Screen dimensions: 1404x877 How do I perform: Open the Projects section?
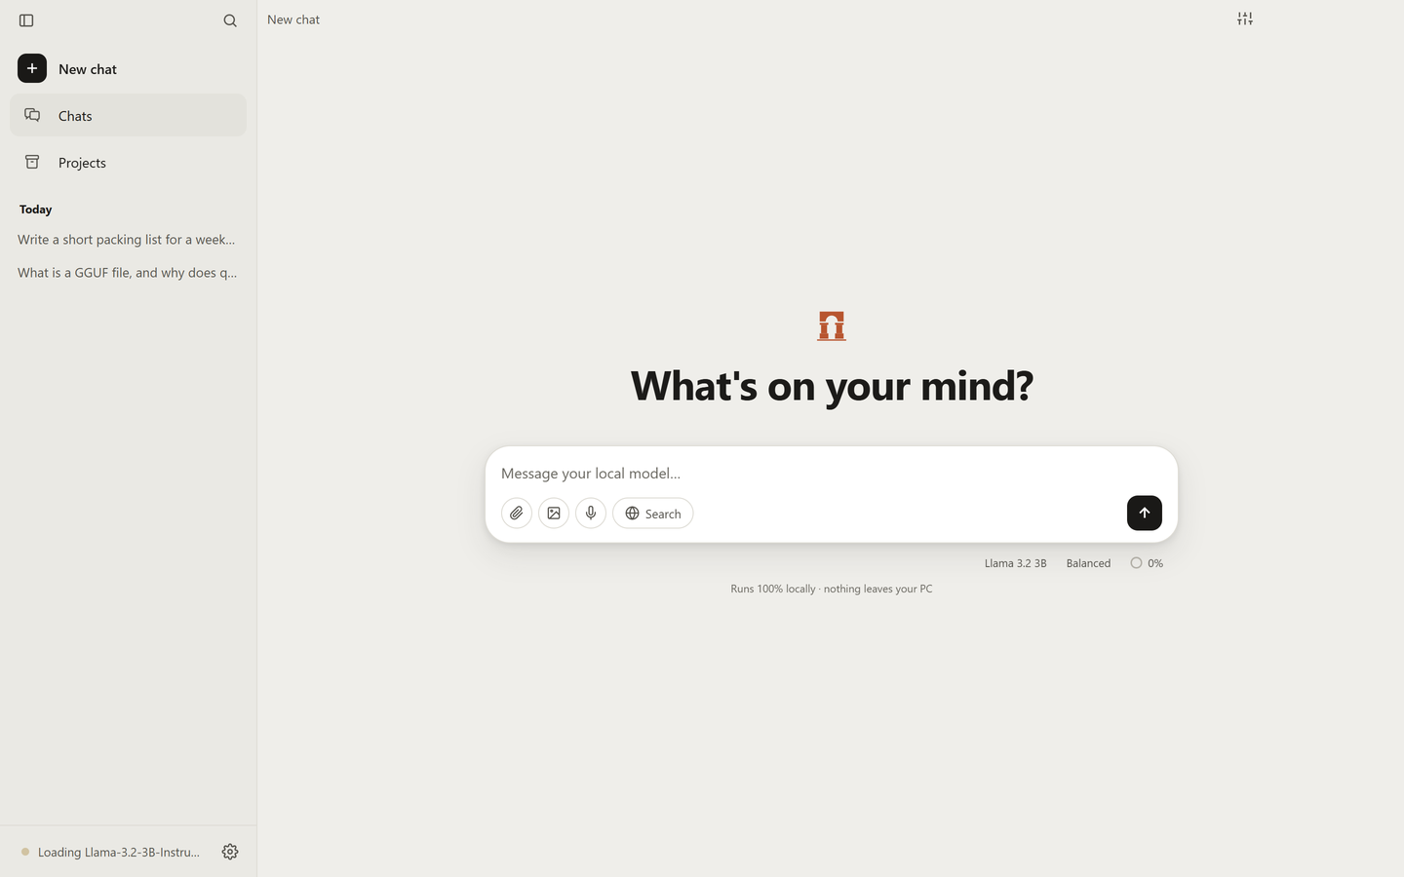(x=128, y=162)
